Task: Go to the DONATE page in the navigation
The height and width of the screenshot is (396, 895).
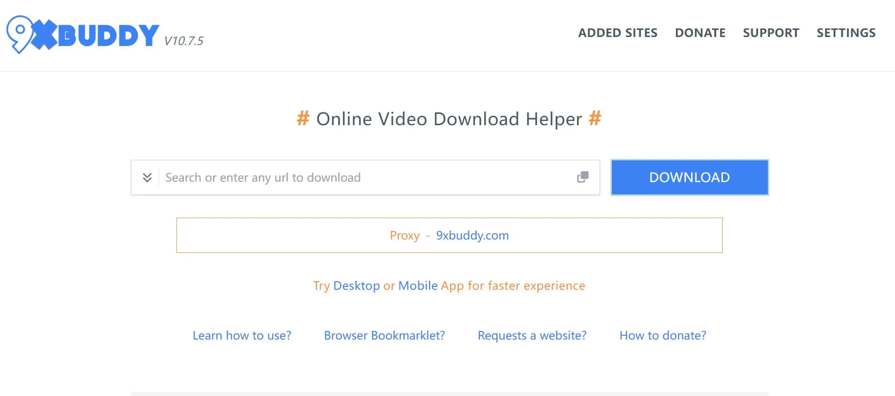Action: click(x=700, y=33)
